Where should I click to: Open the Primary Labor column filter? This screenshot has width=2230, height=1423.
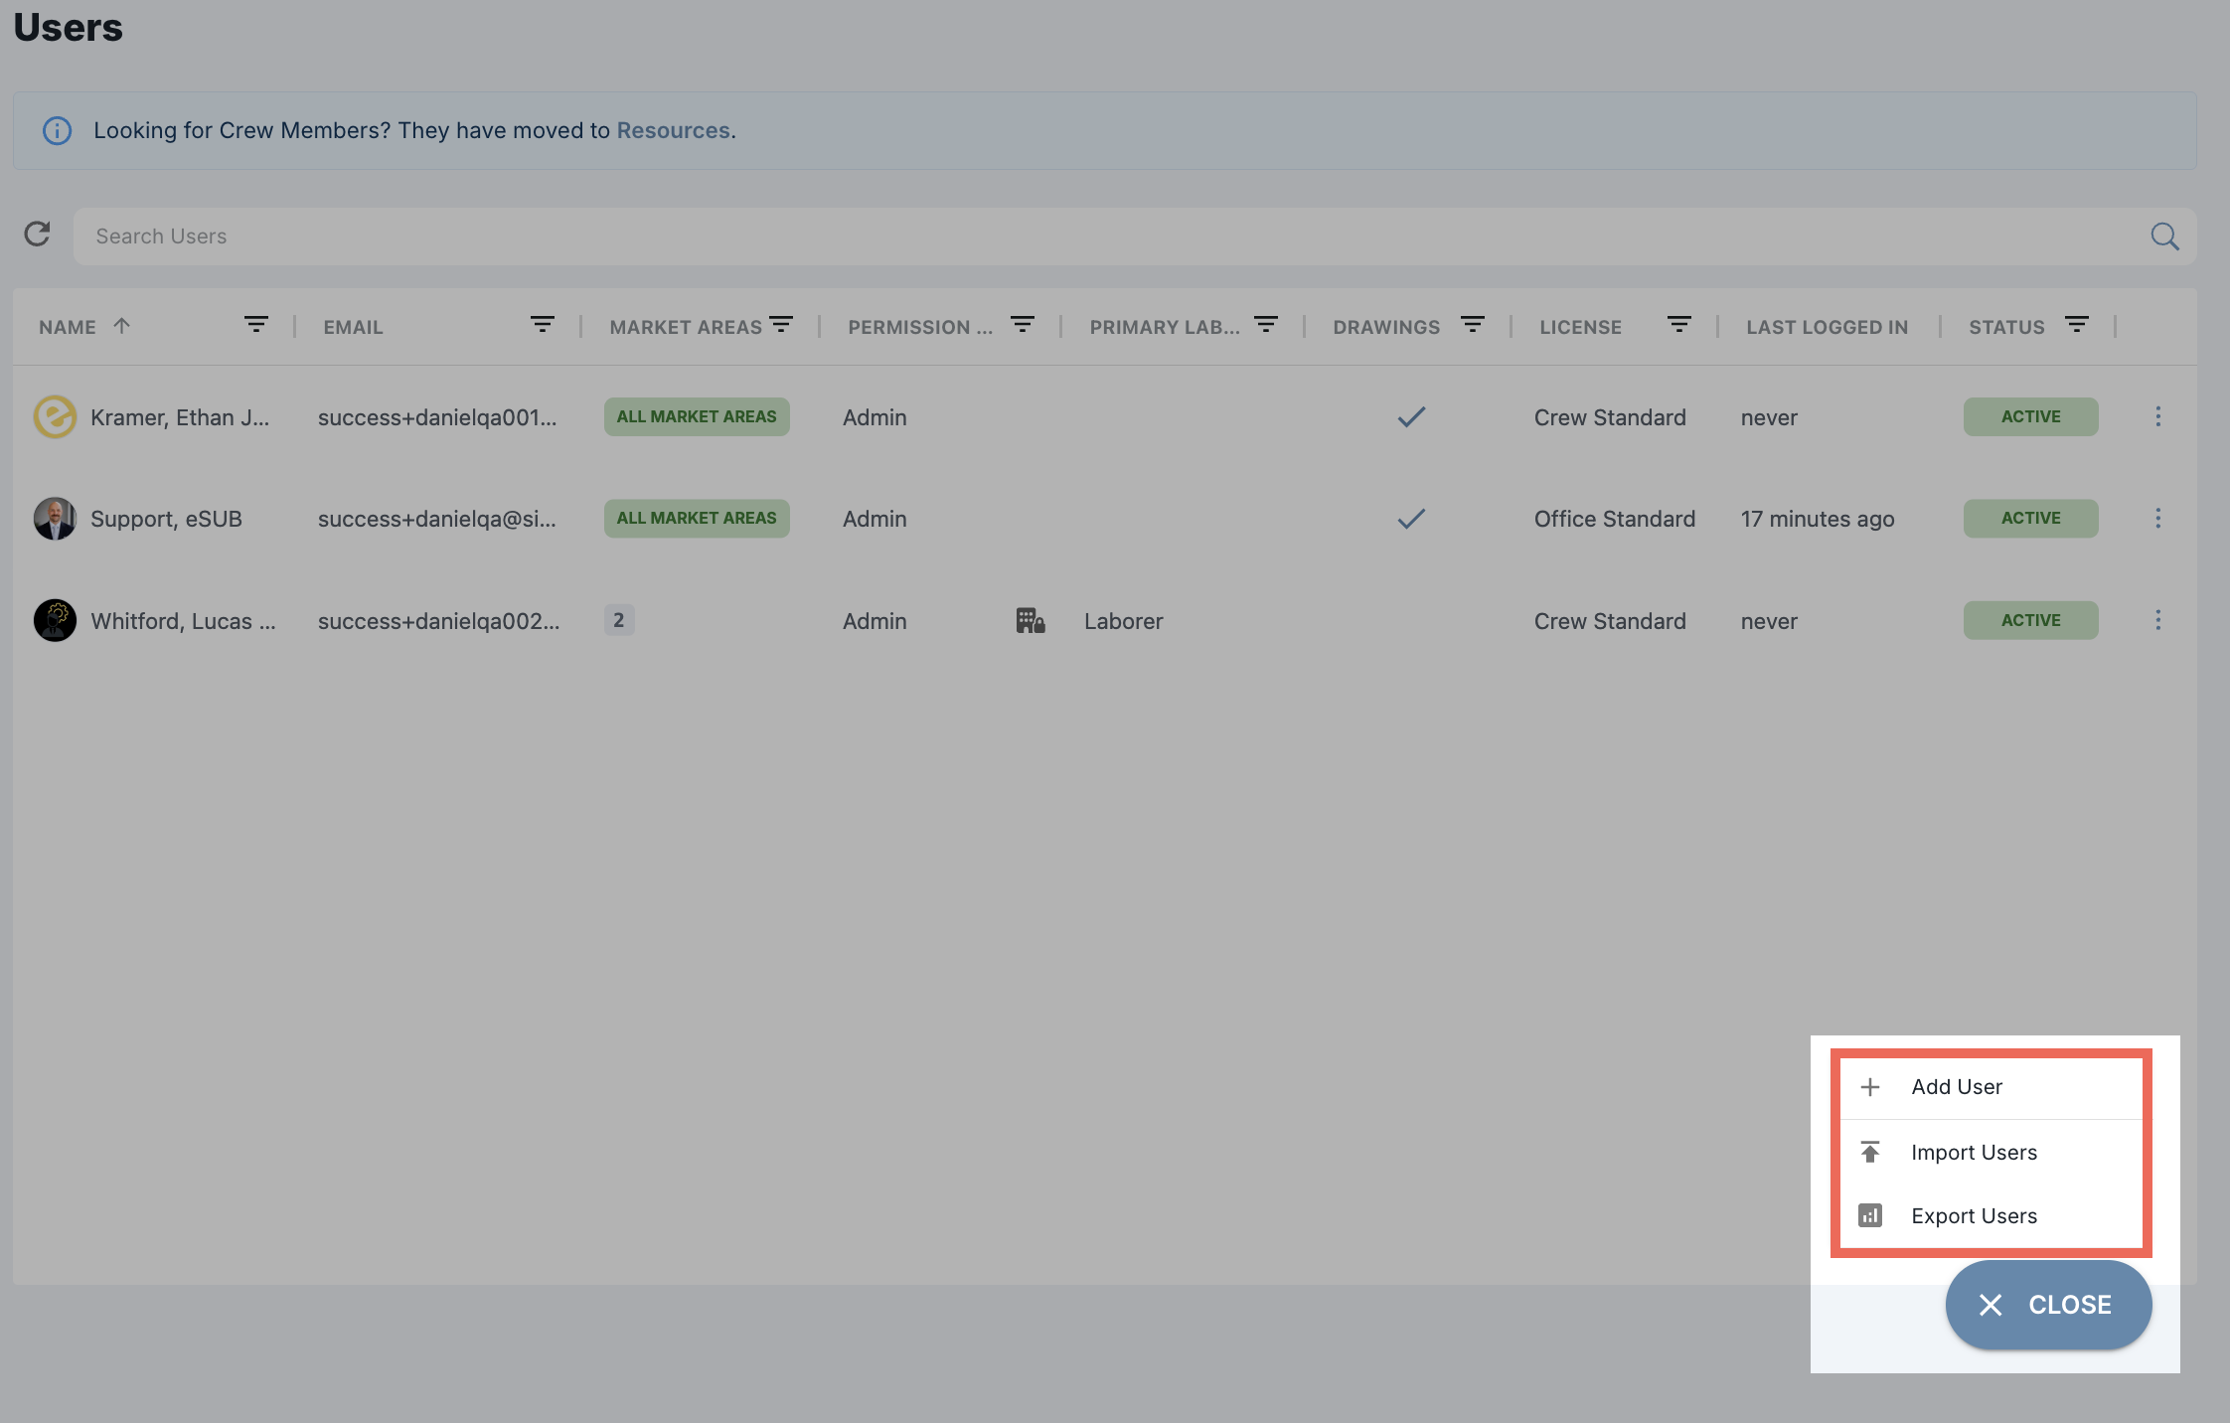pos(1265,325)
